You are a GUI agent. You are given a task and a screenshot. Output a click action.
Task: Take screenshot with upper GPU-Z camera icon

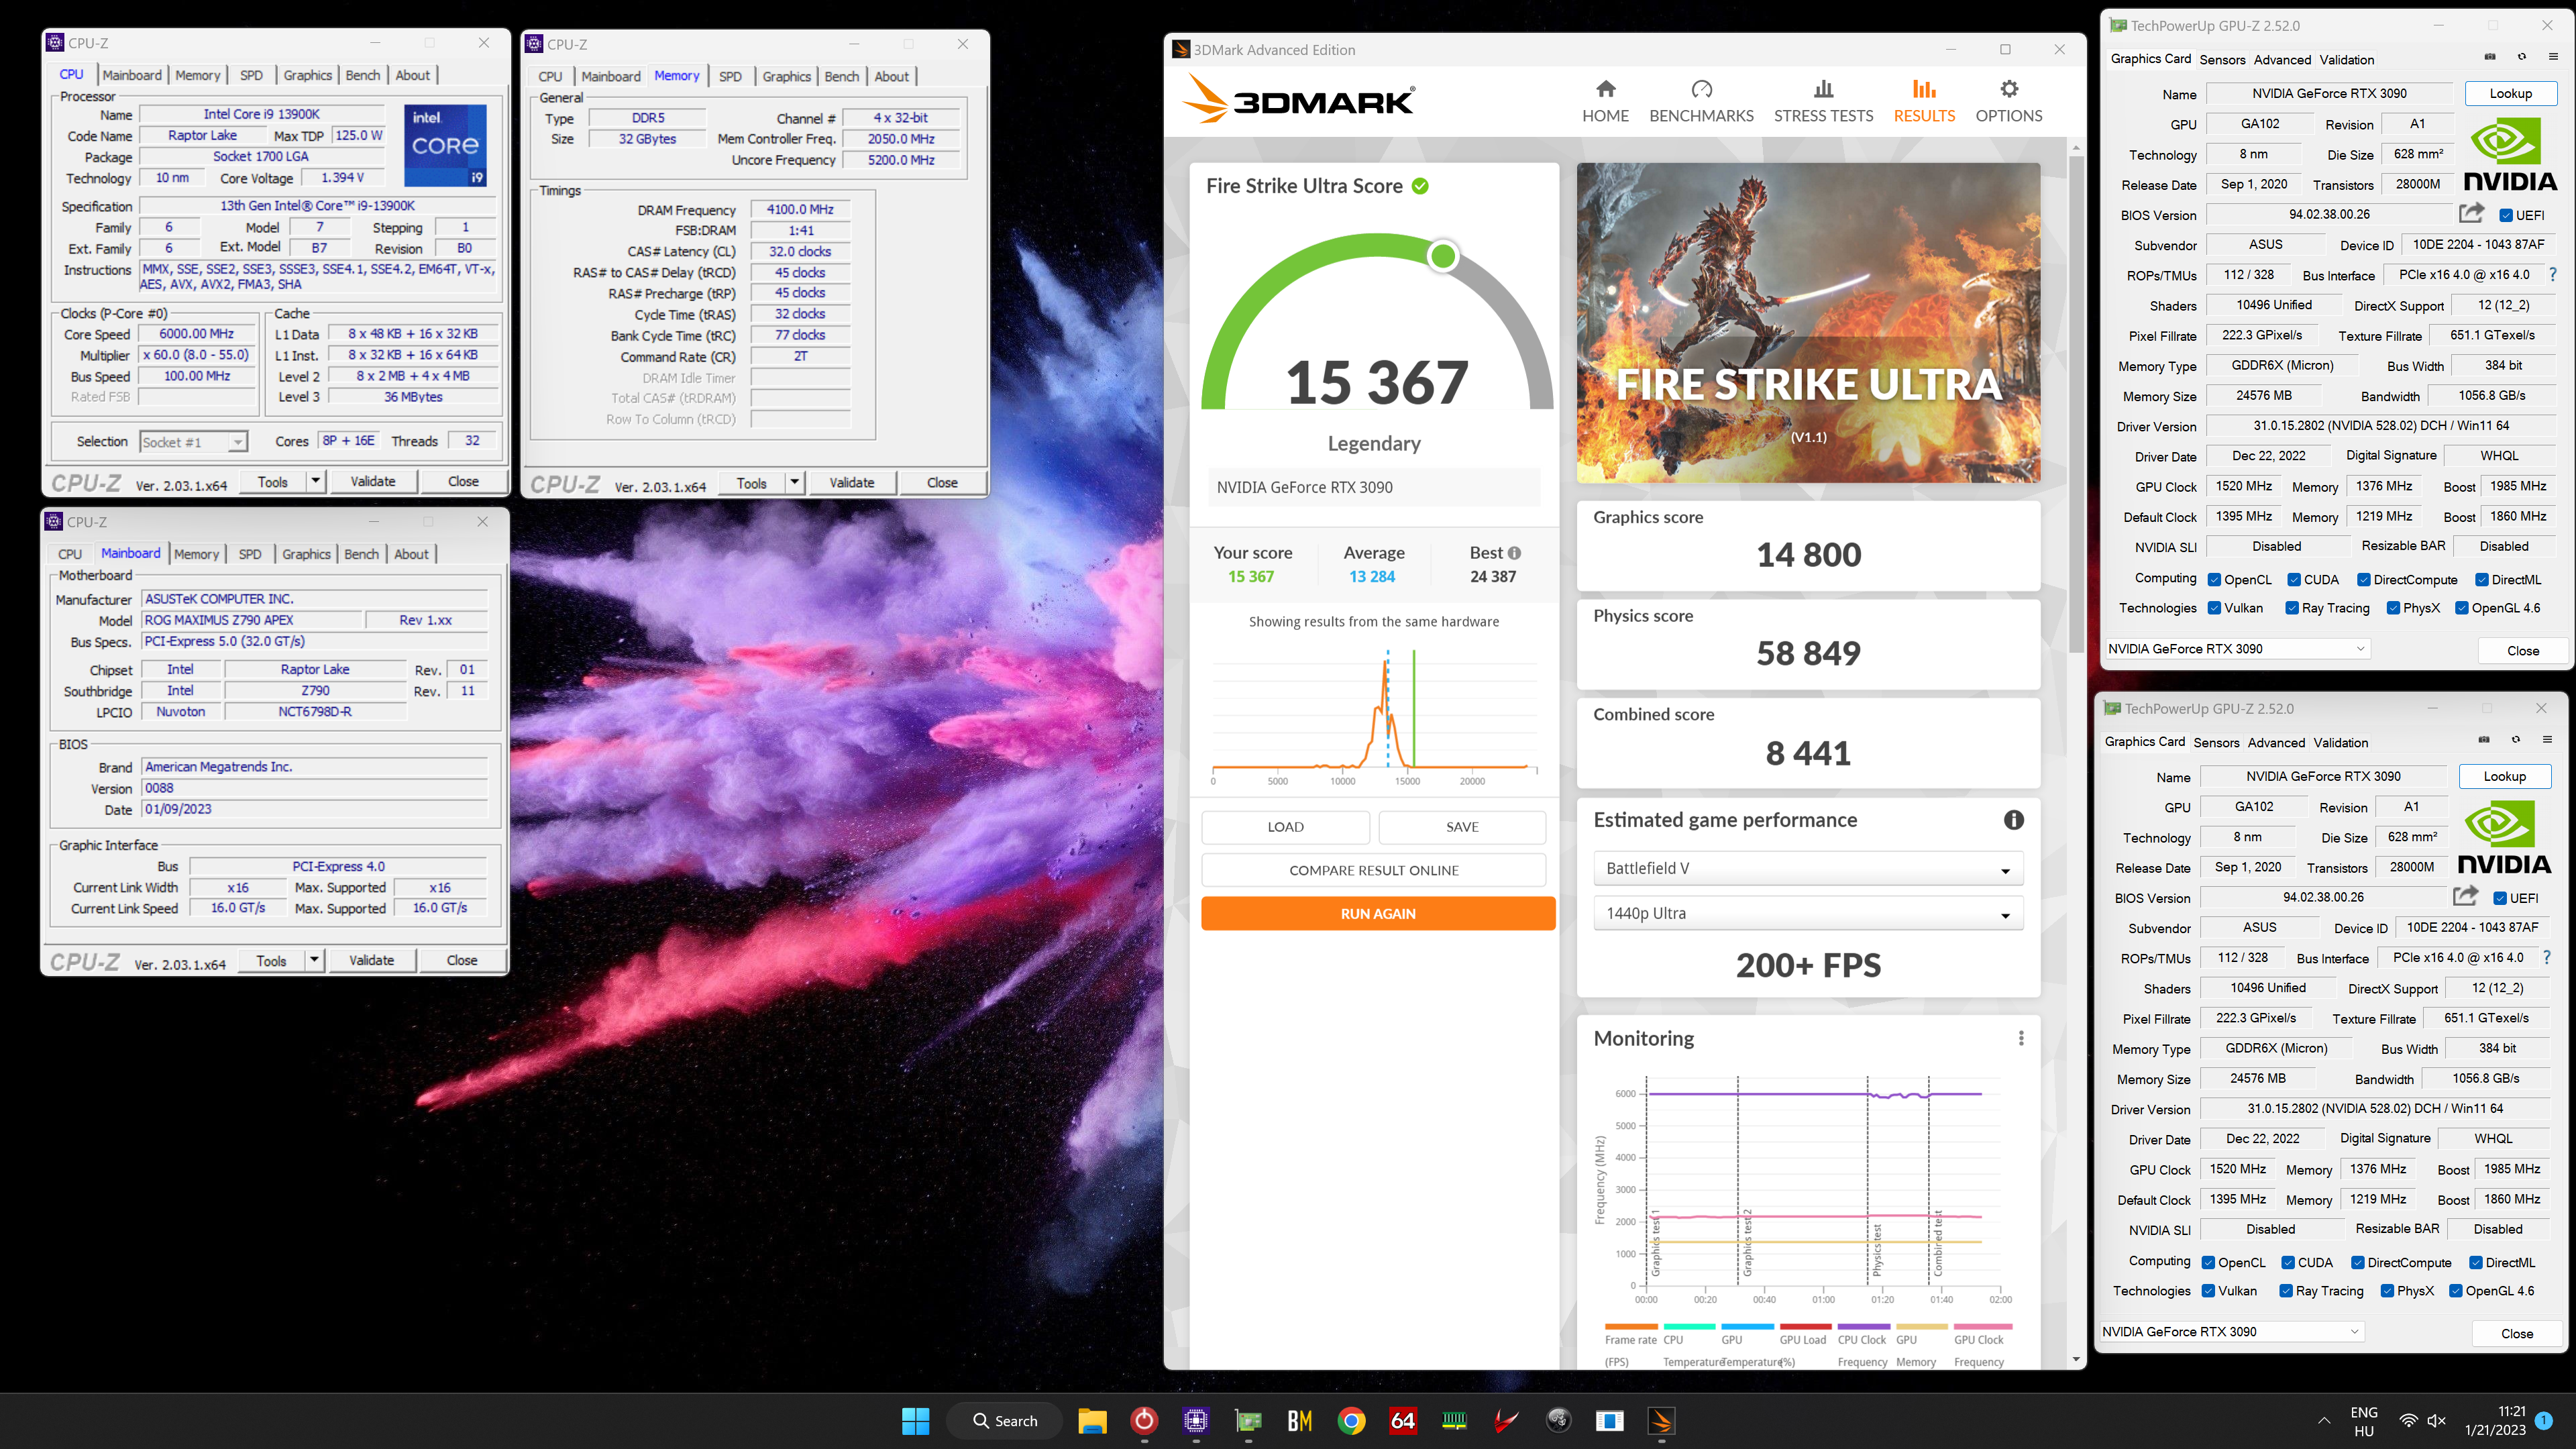pos(2490,57)
